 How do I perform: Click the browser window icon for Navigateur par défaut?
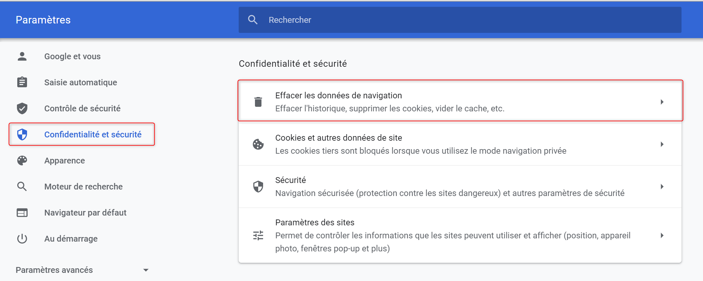point(22,213)
